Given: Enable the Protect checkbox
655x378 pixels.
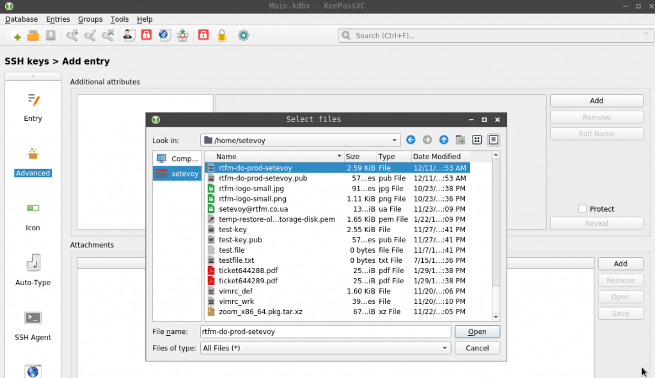Looking at the screenshot, I should pyautogui.click(x=582, y=209).
